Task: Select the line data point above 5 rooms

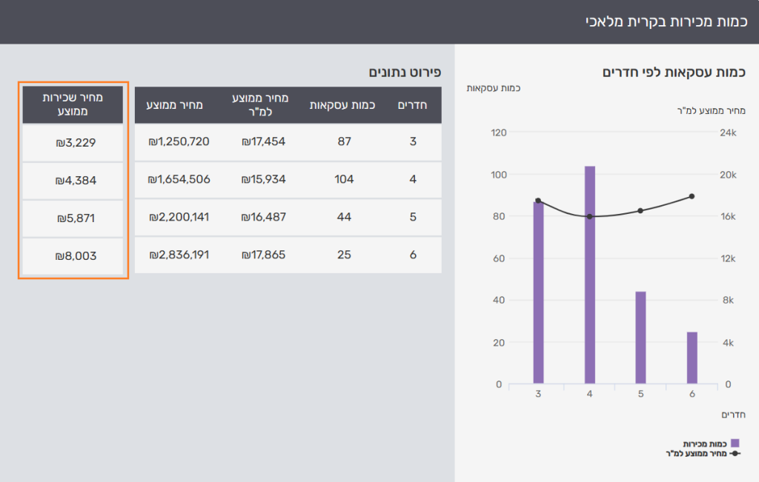Action: point(640,210)
